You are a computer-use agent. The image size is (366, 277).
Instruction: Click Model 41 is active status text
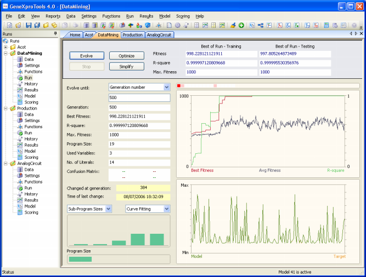[295, 272]
